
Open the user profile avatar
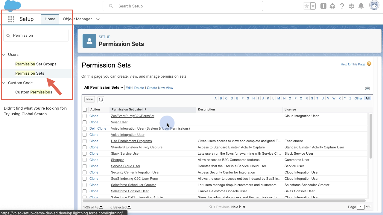pos(374,5)
